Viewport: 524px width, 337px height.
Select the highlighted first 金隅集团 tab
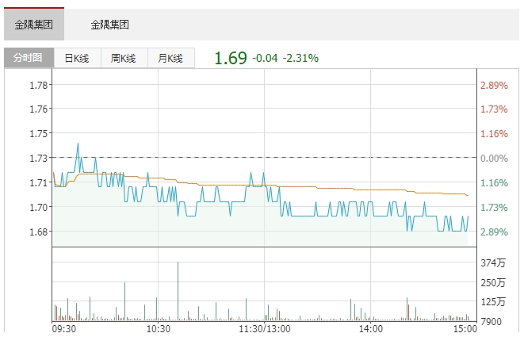click(x=34, y=25)
